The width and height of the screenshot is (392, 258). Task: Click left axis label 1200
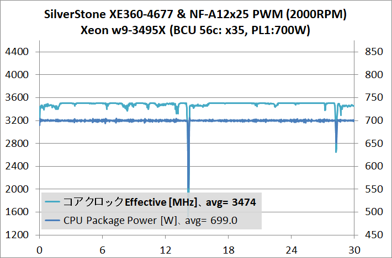point(17,235)
